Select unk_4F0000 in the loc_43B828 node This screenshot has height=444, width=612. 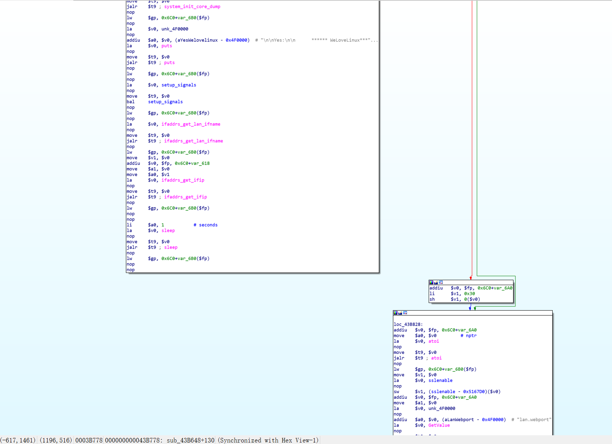click(x=442, y=408)
